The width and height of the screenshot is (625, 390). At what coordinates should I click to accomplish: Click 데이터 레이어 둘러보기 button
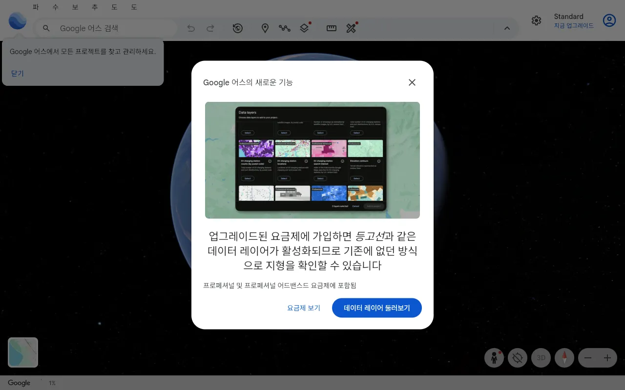tap(377, 308)
